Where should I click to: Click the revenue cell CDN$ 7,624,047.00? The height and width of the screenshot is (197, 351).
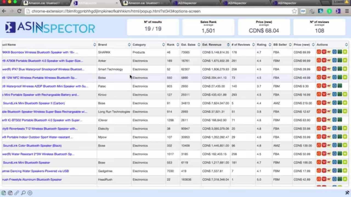coord(216,103)
